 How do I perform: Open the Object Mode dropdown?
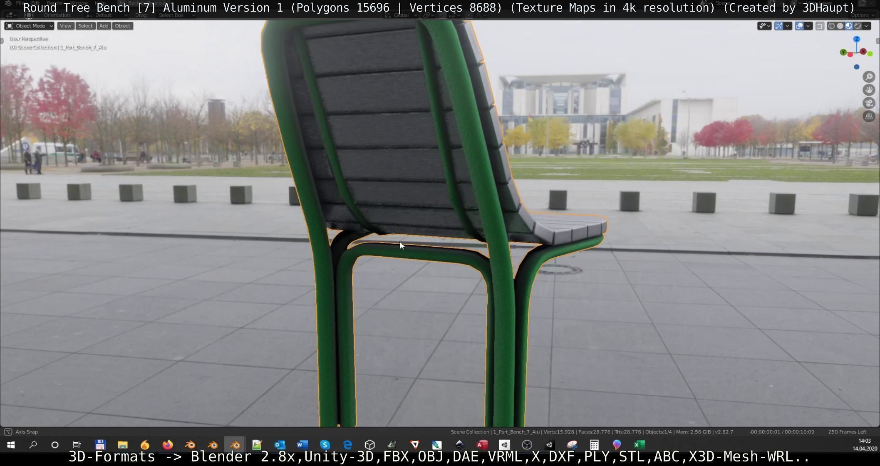pyautogui.click(x=29, y=26)
